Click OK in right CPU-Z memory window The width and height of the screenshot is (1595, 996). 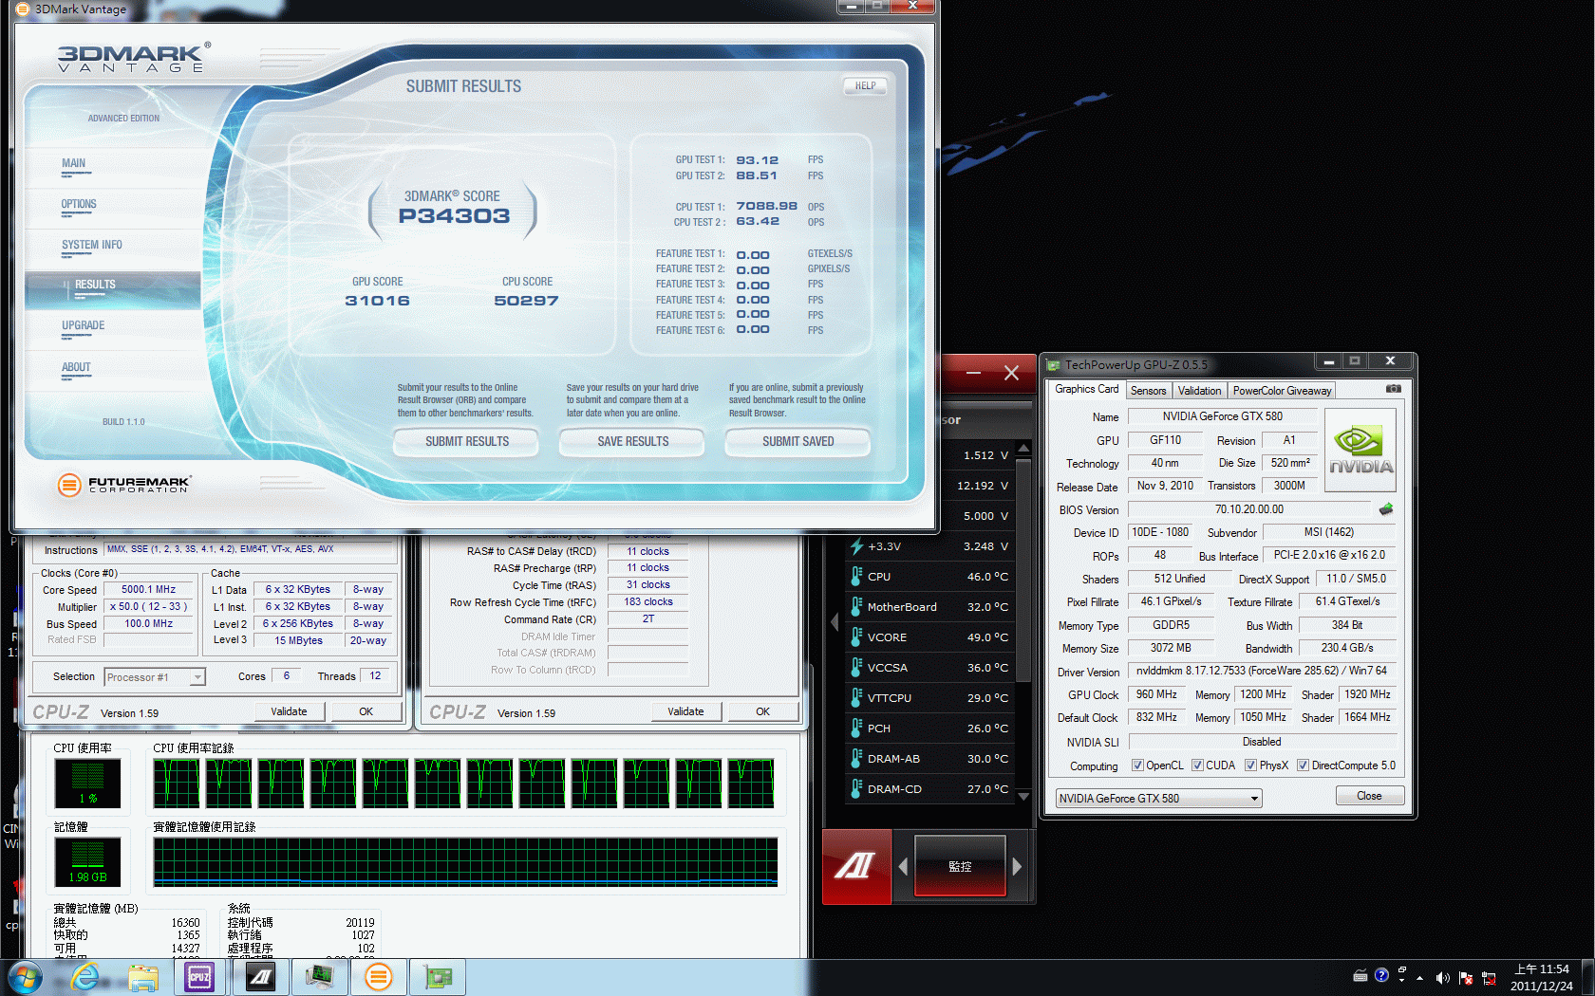coord(762,711)
